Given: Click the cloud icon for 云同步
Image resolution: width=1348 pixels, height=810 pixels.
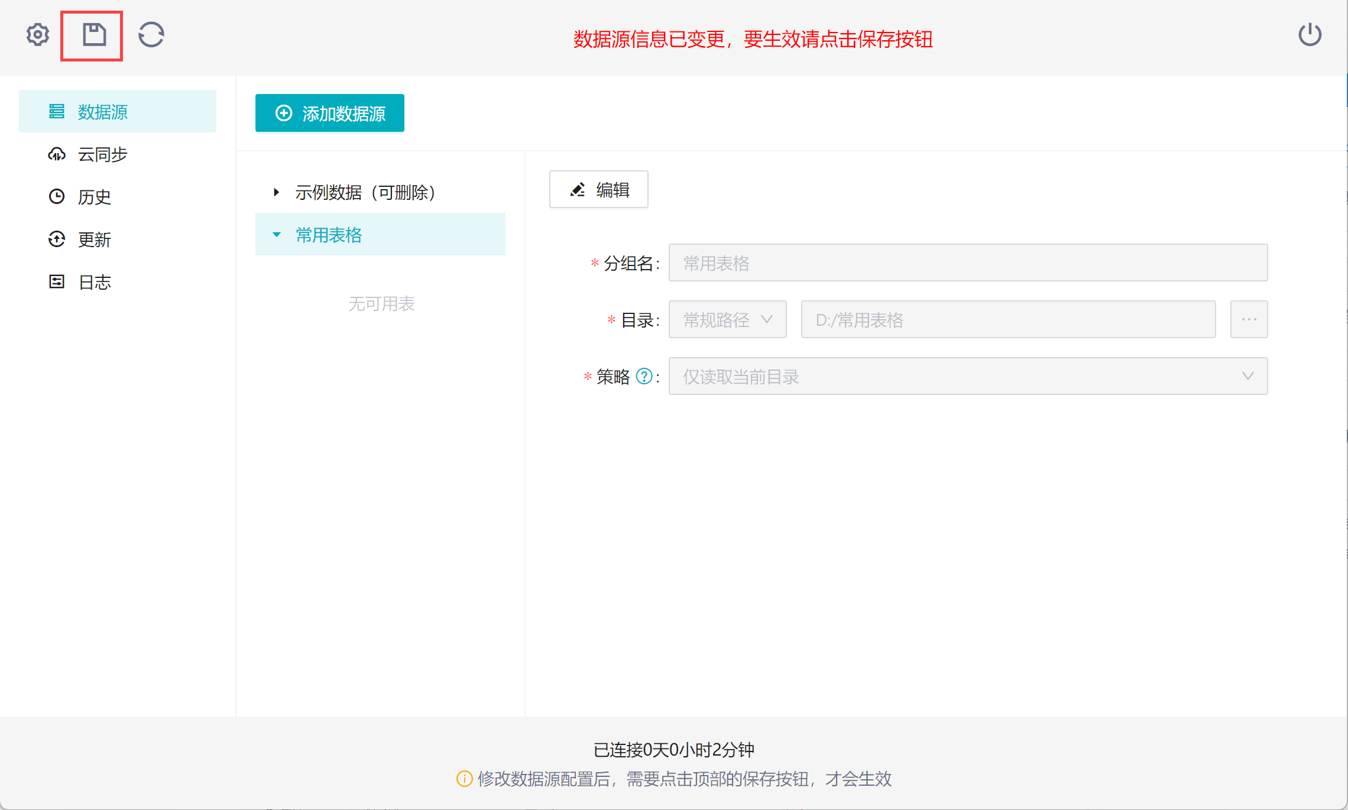Looking at the screenshot, I should pyautogui.click(x=57, y=154).
